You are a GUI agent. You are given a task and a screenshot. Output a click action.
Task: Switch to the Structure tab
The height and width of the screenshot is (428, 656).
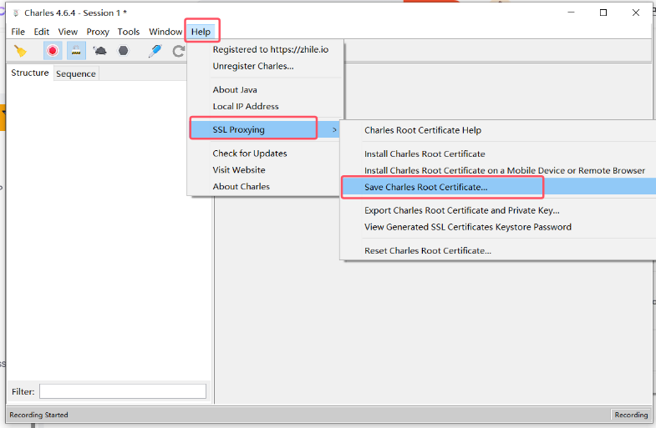[x=30, y=73]
